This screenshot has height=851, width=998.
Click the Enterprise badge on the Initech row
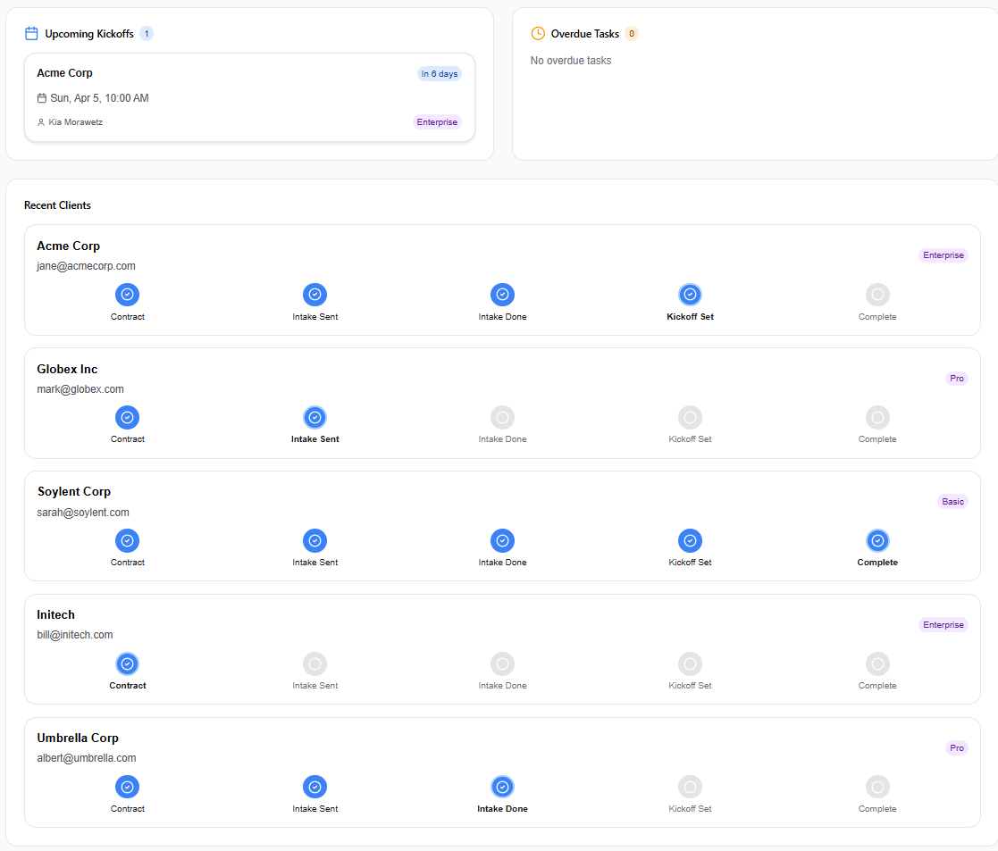click(x=943, y=624)
